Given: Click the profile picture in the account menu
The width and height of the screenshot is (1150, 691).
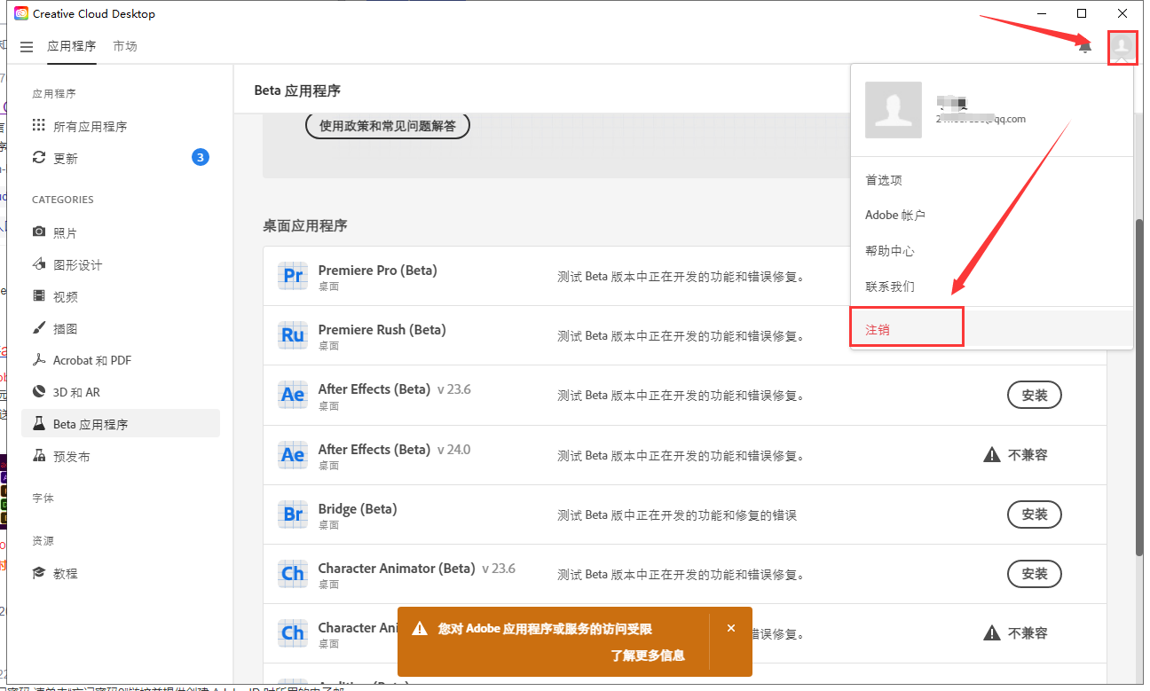Looking at the screenshot, I should coord(894,110).
